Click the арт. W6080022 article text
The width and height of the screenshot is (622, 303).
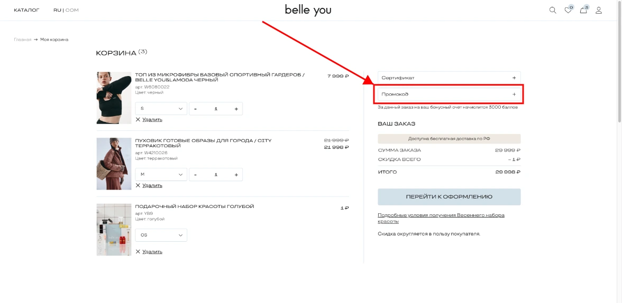(152, 87)
